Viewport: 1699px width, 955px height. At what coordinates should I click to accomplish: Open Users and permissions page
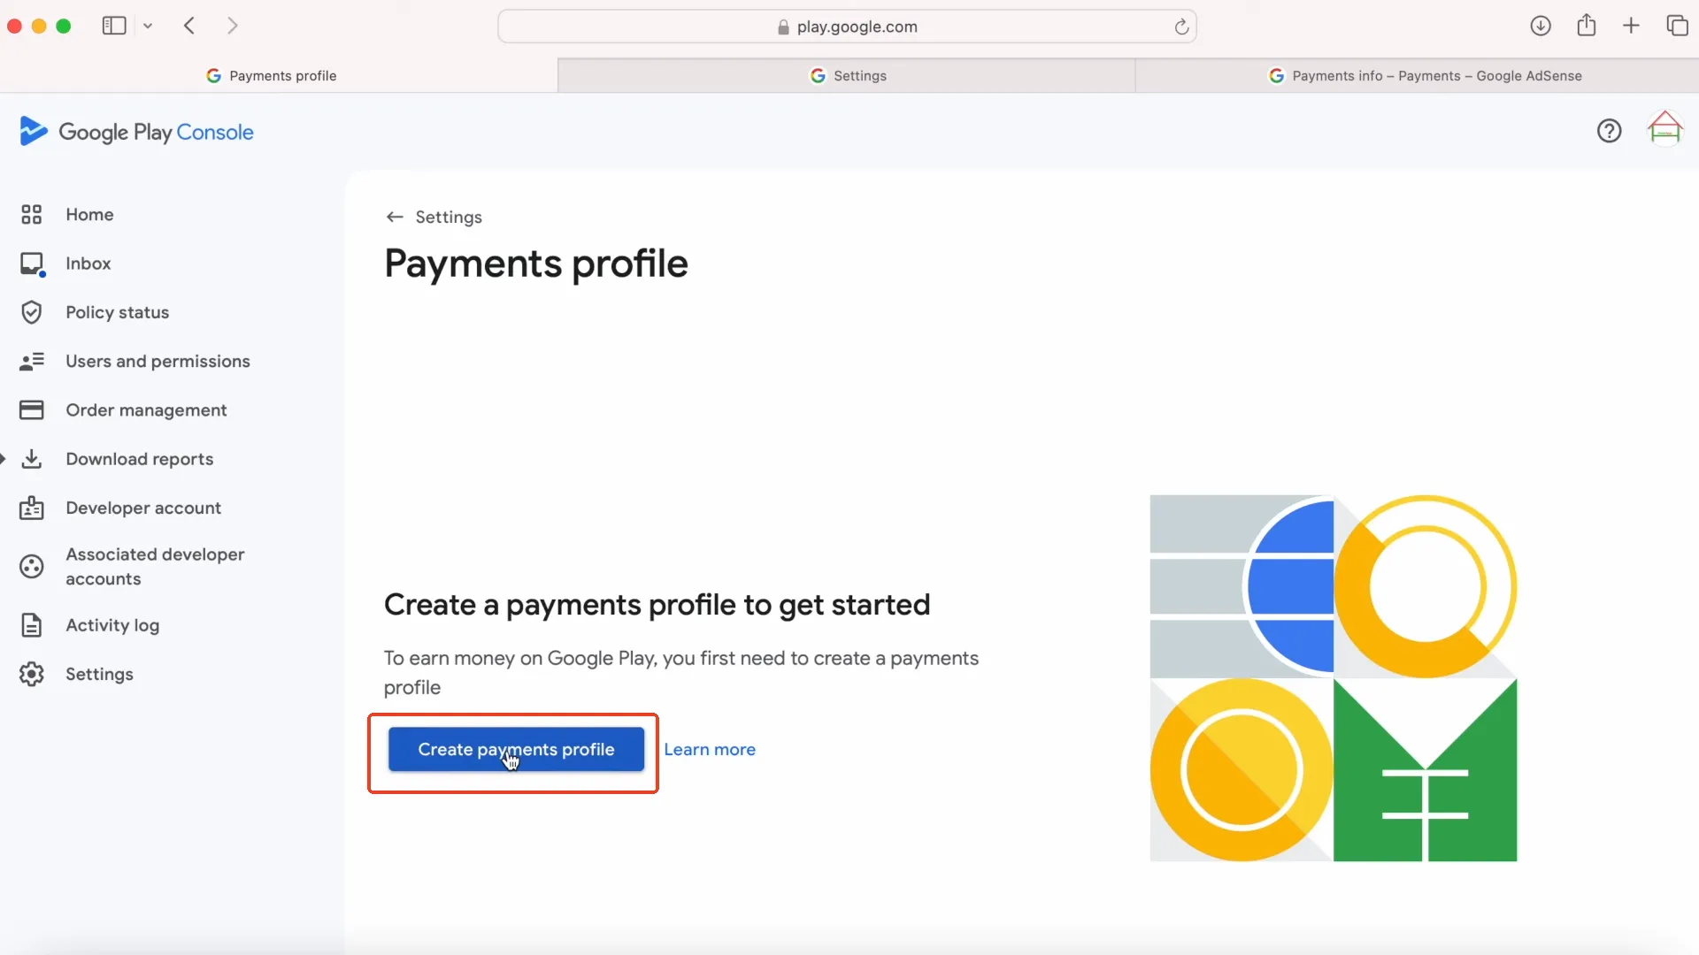(158, 362)
